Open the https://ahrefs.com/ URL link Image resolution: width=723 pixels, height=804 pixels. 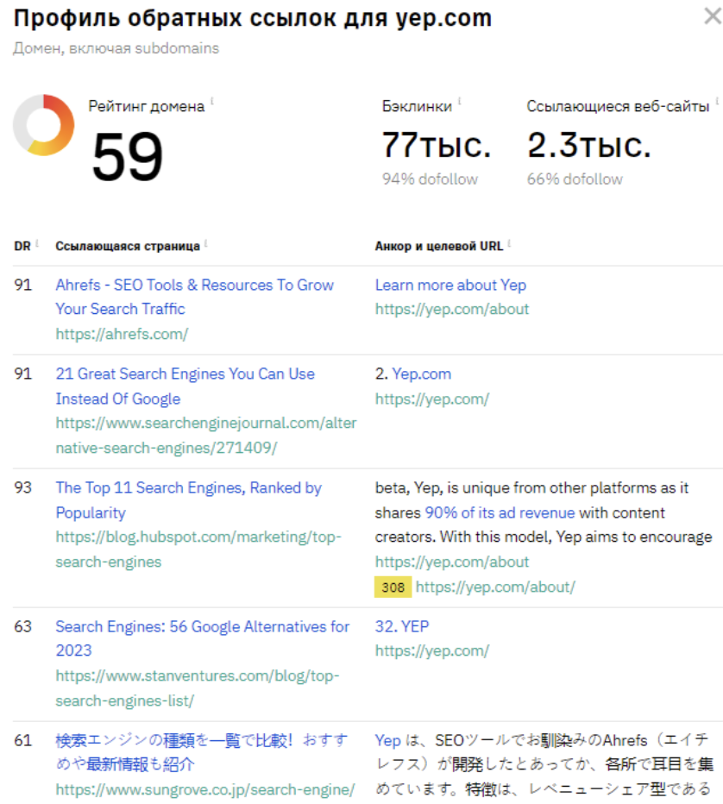(x=122, y=335)
